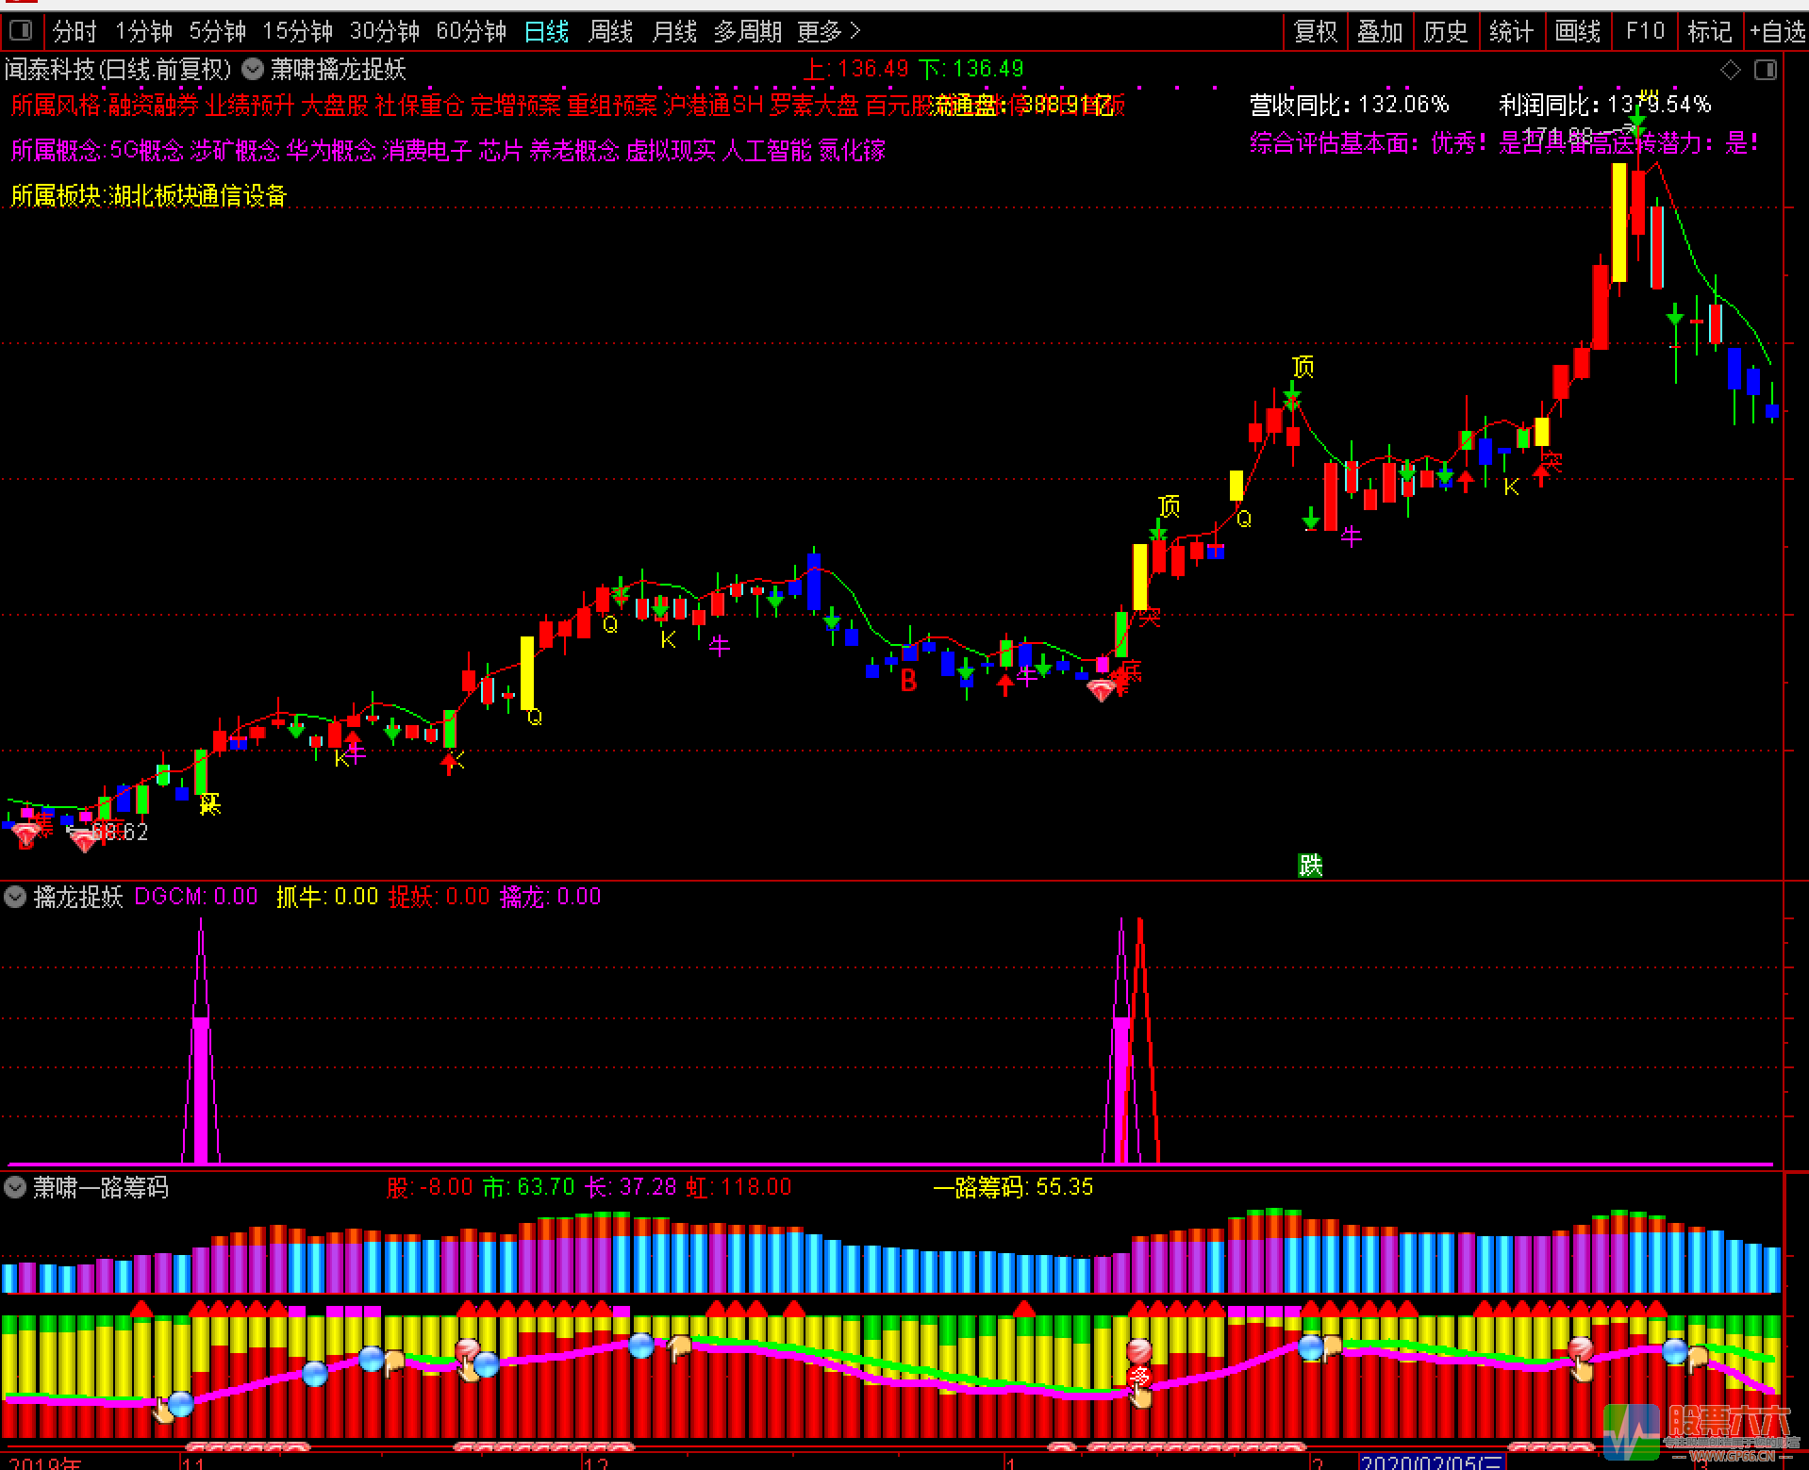Expand the 擒龙捉妖 indicator dropdown
This screenshot has height=1470, width=1809.
click(x=15, y=897)
